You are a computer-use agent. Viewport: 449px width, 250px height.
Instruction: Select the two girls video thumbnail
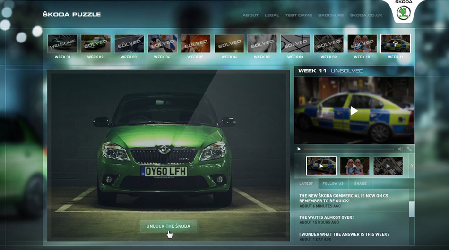[354, 166]
